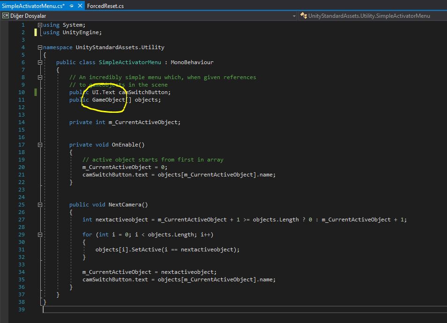Screen dimensions: 447x323
Task: Collapse the SimpleActivatorMenu class body
Action: click(40, 62)
